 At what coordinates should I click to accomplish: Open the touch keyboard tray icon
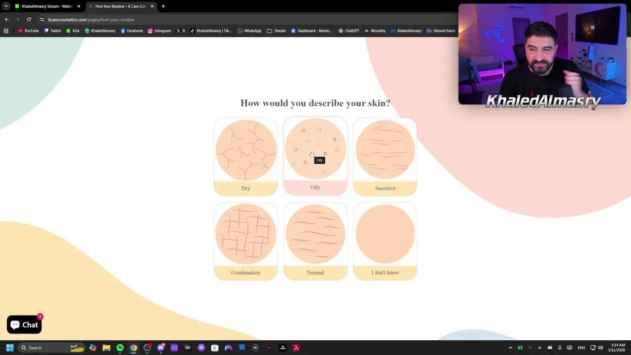tap(570, 348)
